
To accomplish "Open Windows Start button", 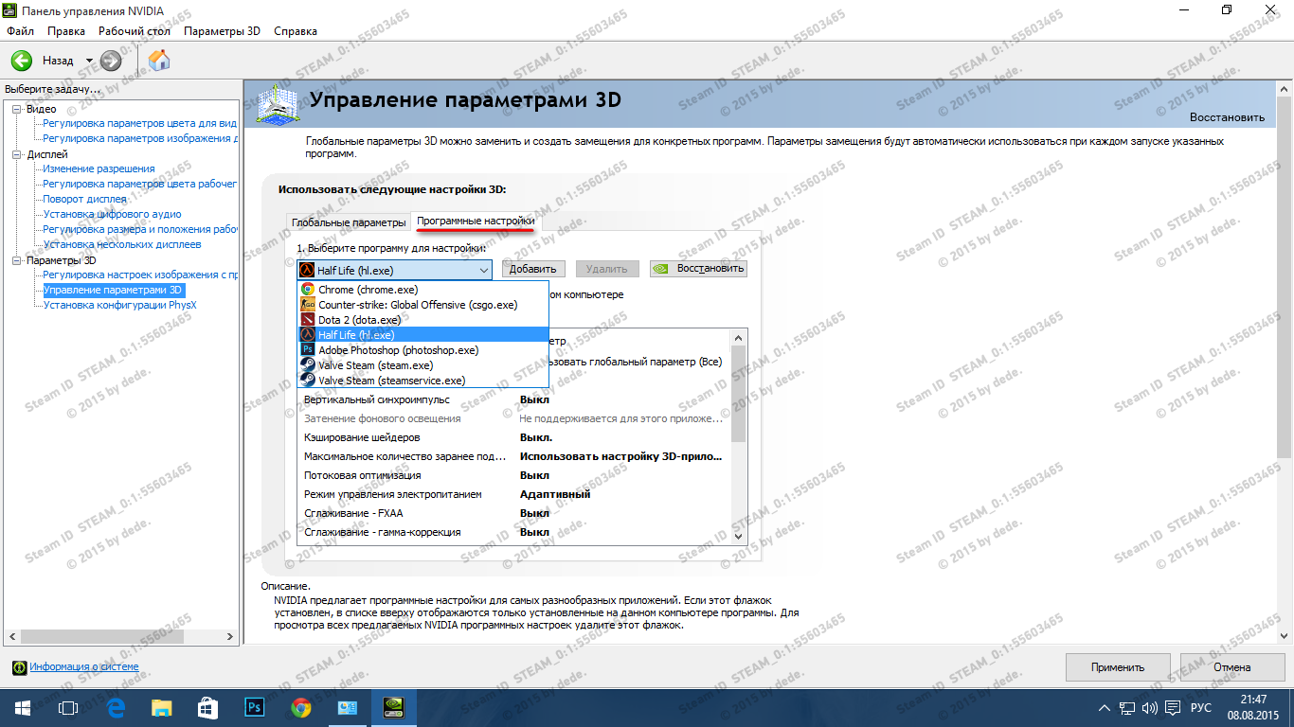I will coord(23,706).
